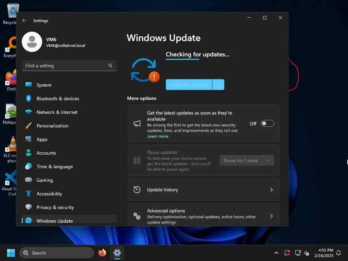Viewport: 348px width, 261px height.
Task: Go back using the Settings back arrow
Action: coord(24,20)
